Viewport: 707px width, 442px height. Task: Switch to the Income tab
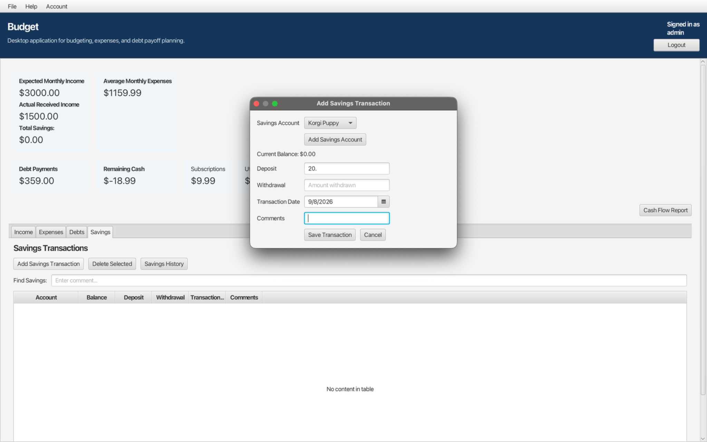[x=23, y=232]
